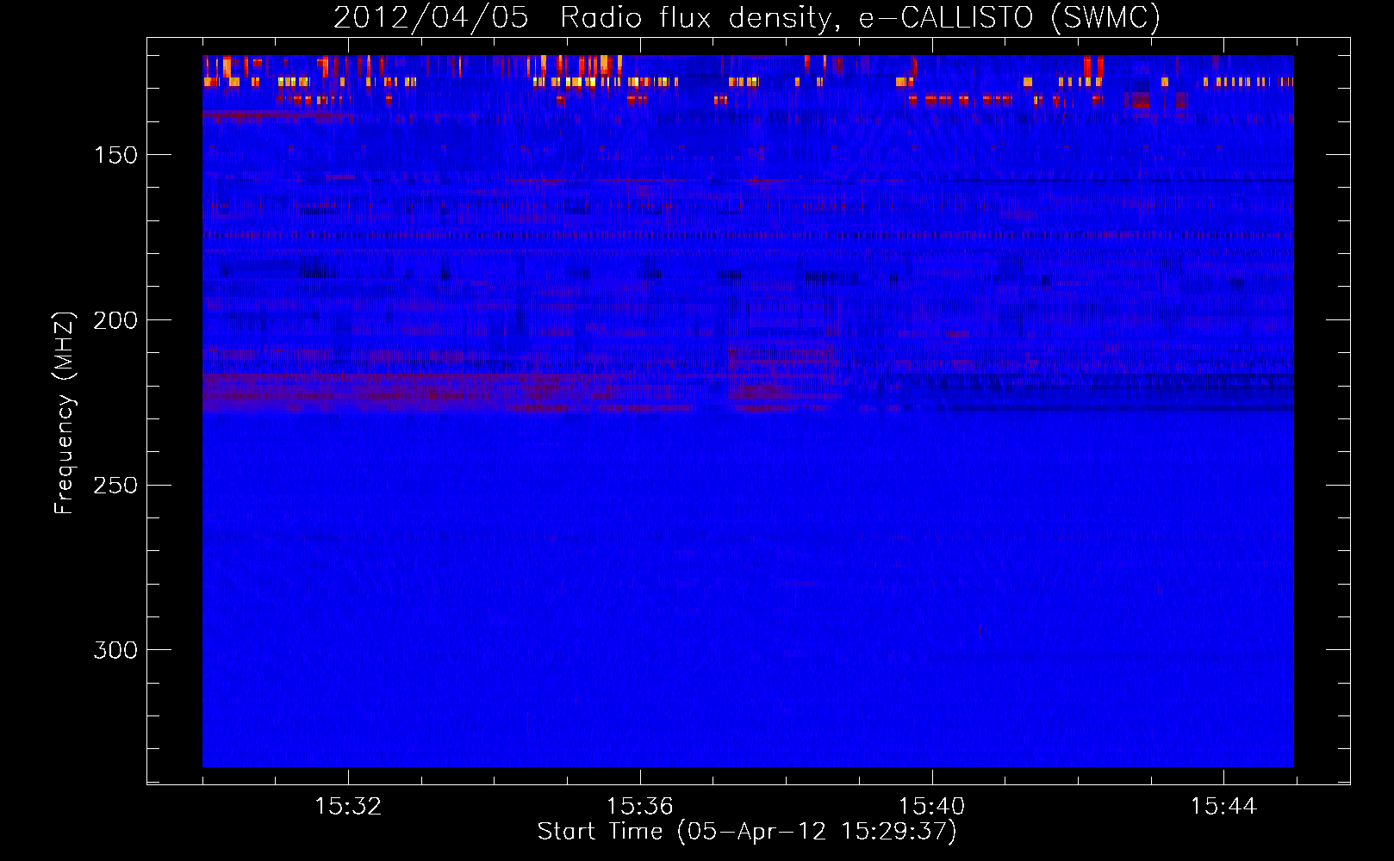The height and width of the screenshot is (861, 1394).
Task: Click the 300 frequency tick label
Action: coord(115,650)
